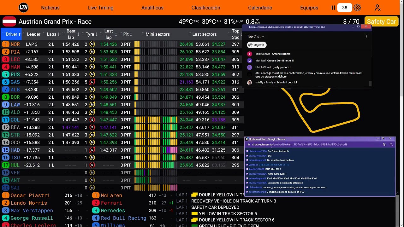Click the SAI medium tyre icon
404x227 pixels.
click(x=92, y=188)
